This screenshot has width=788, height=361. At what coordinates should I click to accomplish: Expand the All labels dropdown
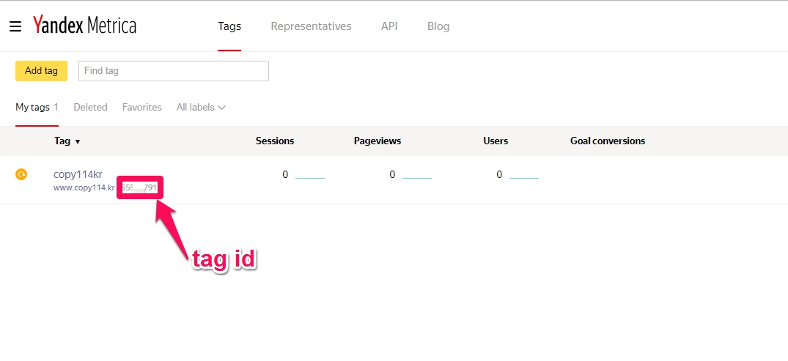pyautogui.click(x=200, y=107)
